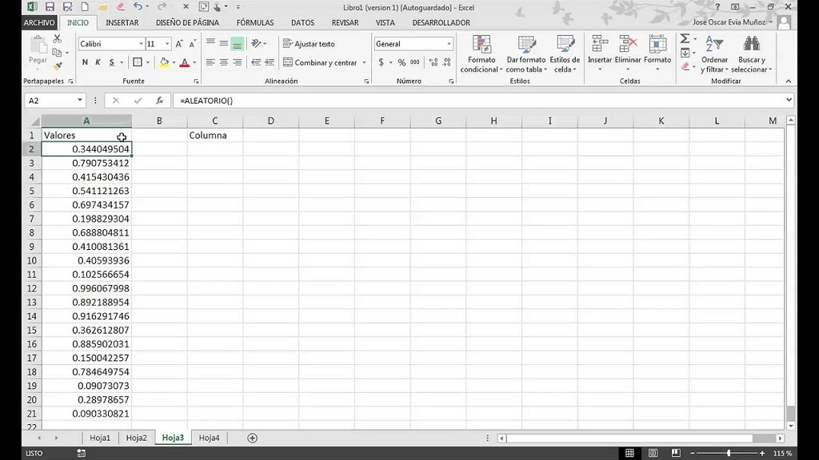Toggle Ajustar texto wrap option
This screenshot has height=460, width=819.
click(309, 44)
